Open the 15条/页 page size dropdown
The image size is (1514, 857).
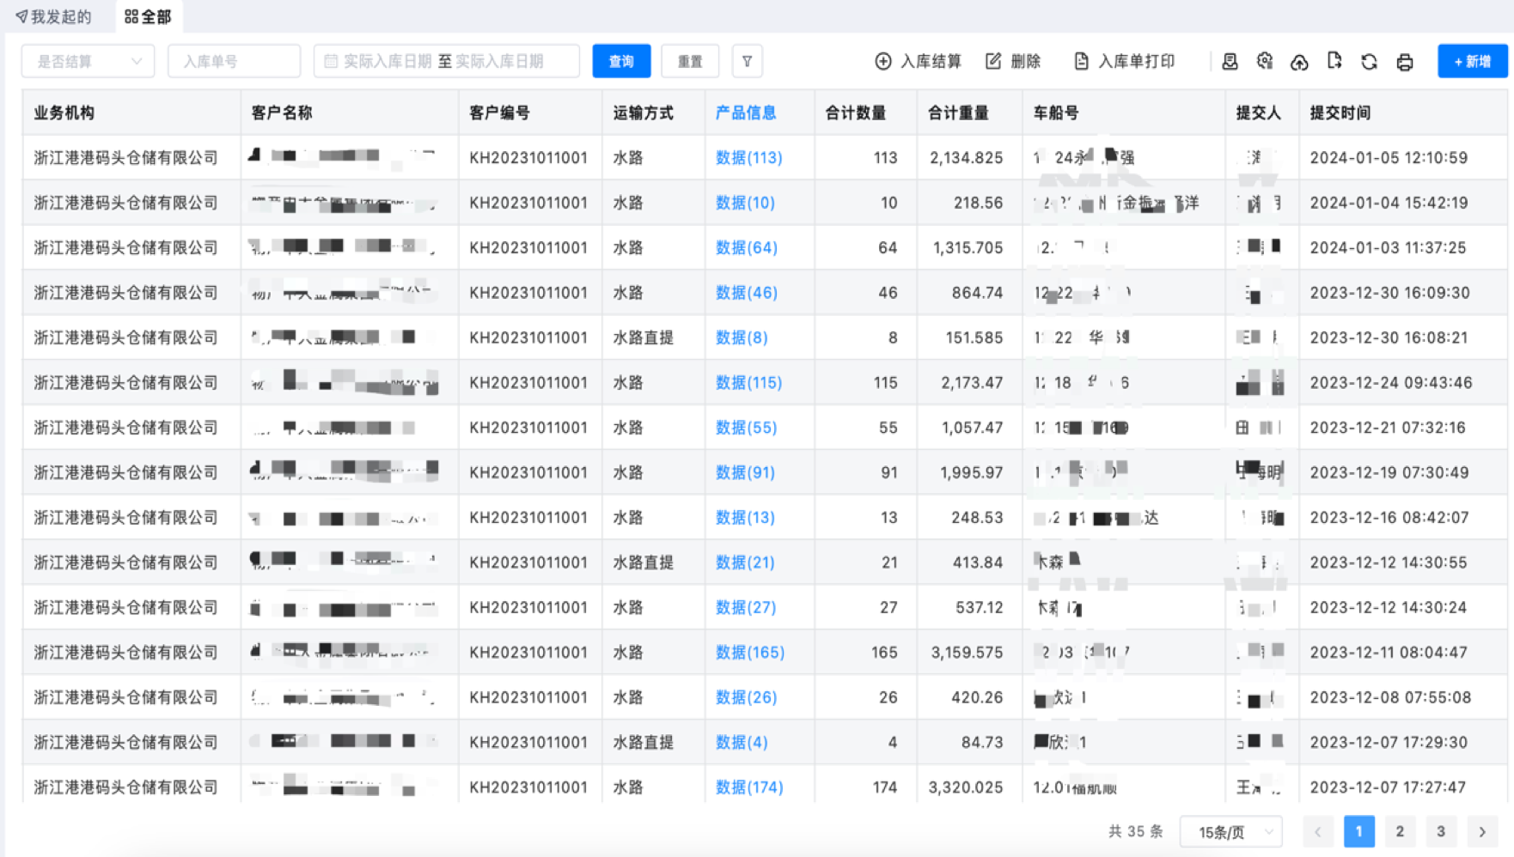tap(1230, 831)
